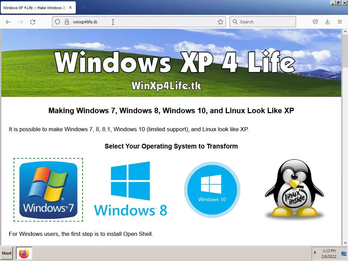348x261 pixels.
Task: Go back to the previous page
Action: pyautogui.click(x=8, y=22)
